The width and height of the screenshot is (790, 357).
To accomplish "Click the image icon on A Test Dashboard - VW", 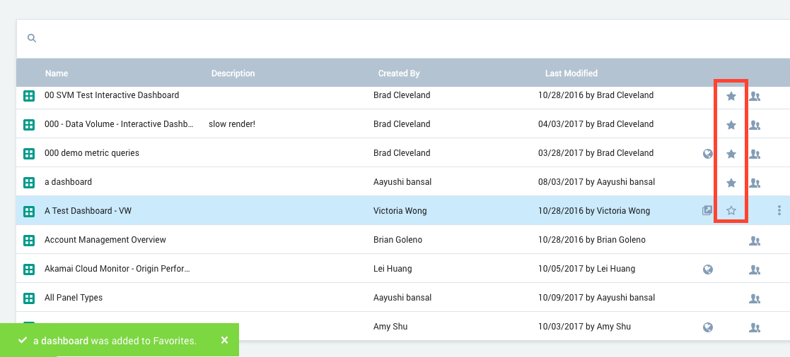I will [x=707, y=210].
